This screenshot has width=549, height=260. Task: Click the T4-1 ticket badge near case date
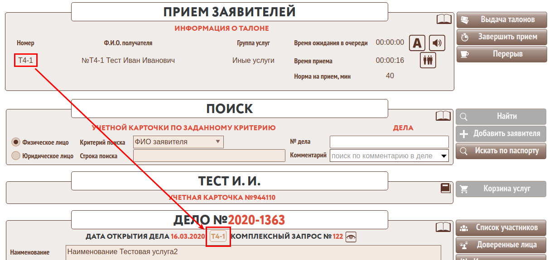pyautogui.click(x=218, y=236)
